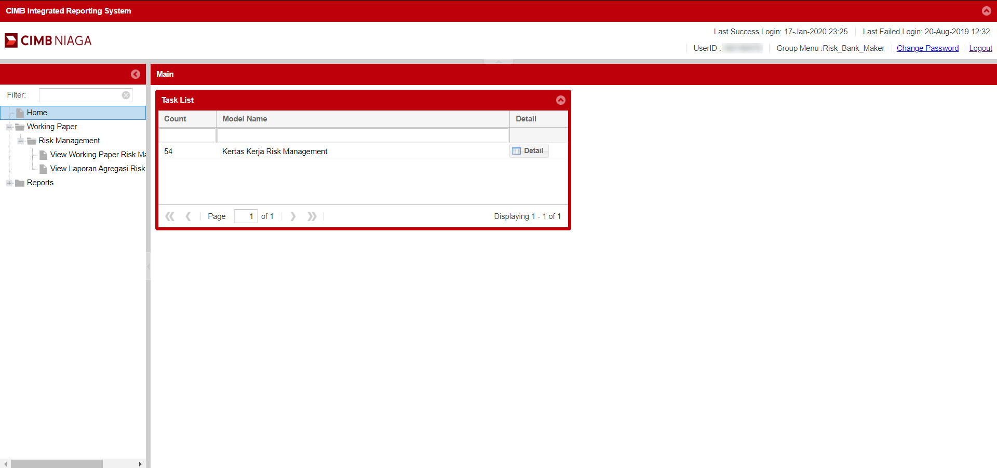Open View Laporan Agregasi Risk item
Image resolution: width=997 pixels, height=468 pixels.
click(x=97, y=169)
